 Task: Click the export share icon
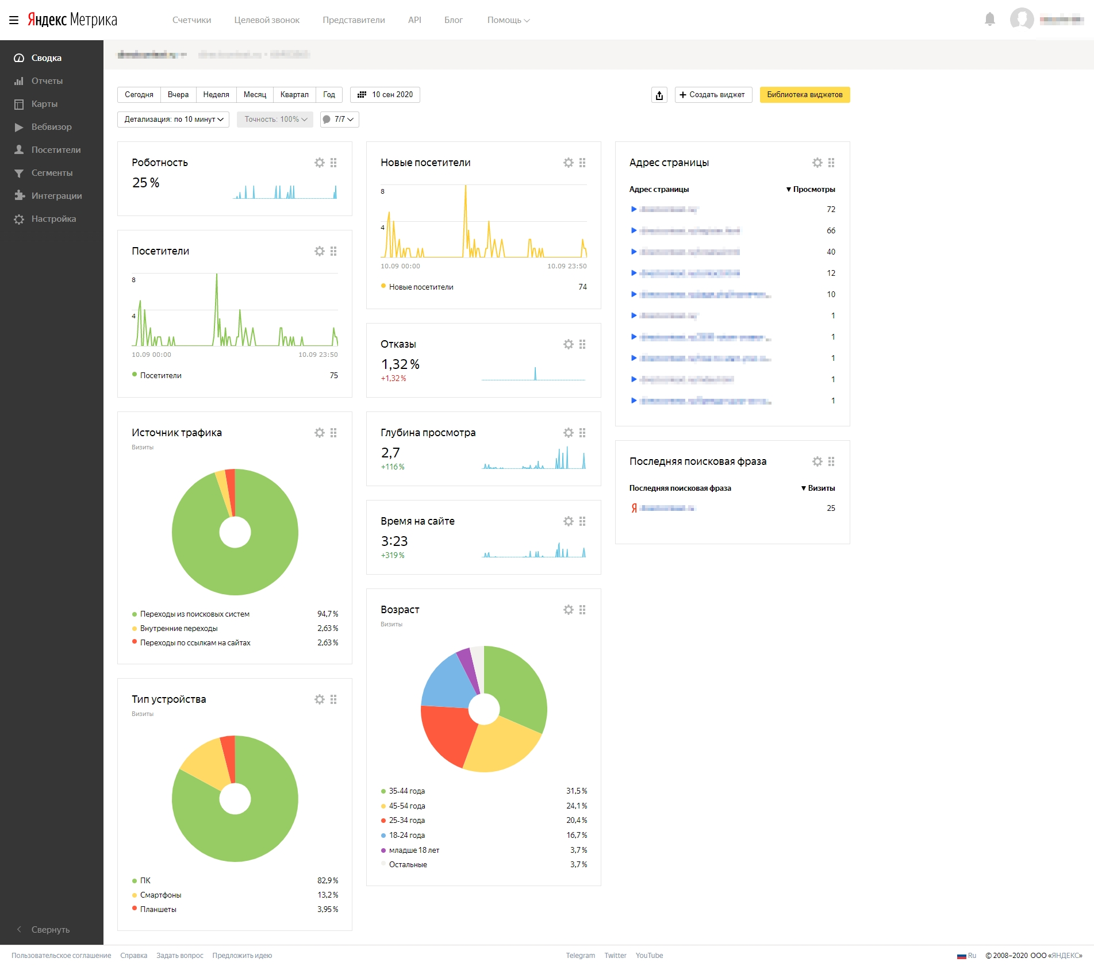coord(659,95)
